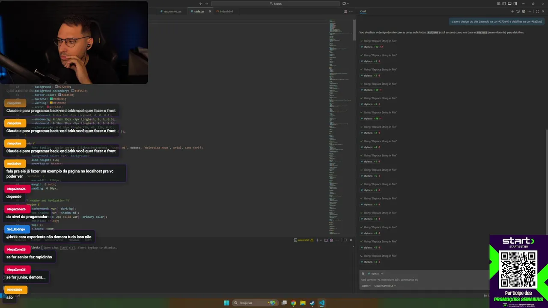This screenshot has width=548, height=308.
Task: Maximize the chat panel
Action: click(537, 12)
